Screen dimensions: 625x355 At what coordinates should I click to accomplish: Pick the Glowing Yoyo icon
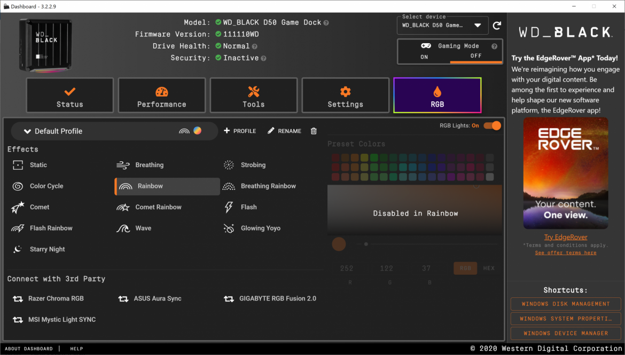coord(229,228)
